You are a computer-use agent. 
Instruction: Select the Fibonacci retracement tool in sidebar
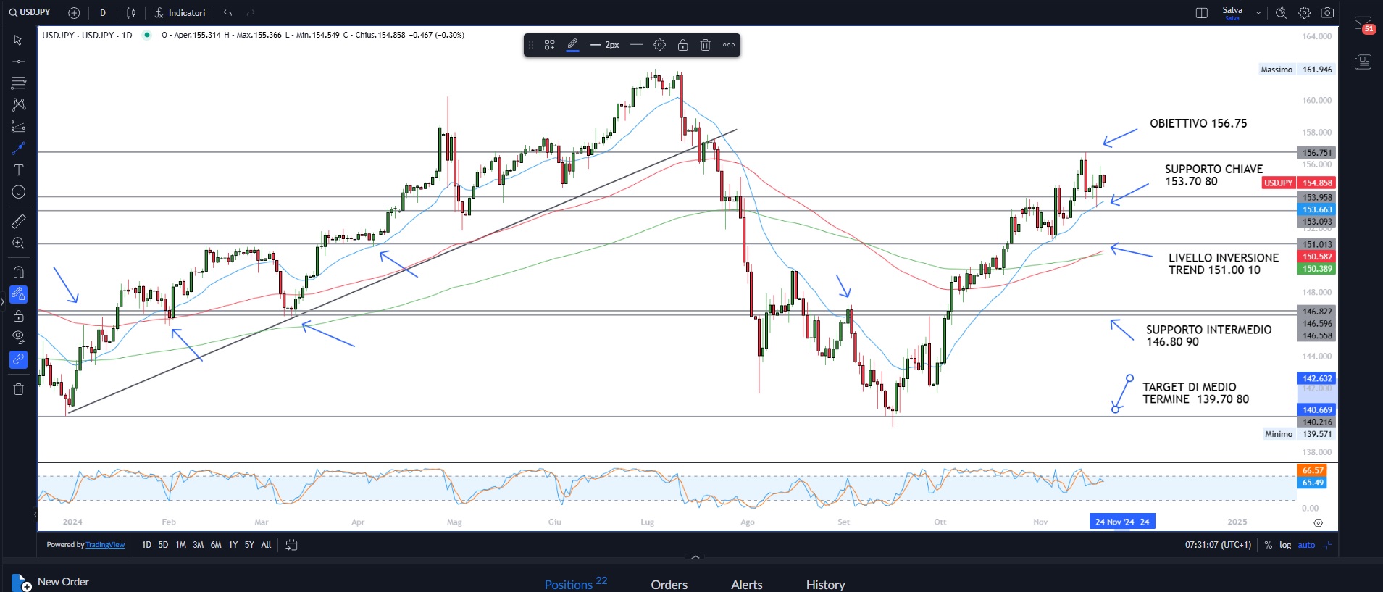click(x=19, y=83)
